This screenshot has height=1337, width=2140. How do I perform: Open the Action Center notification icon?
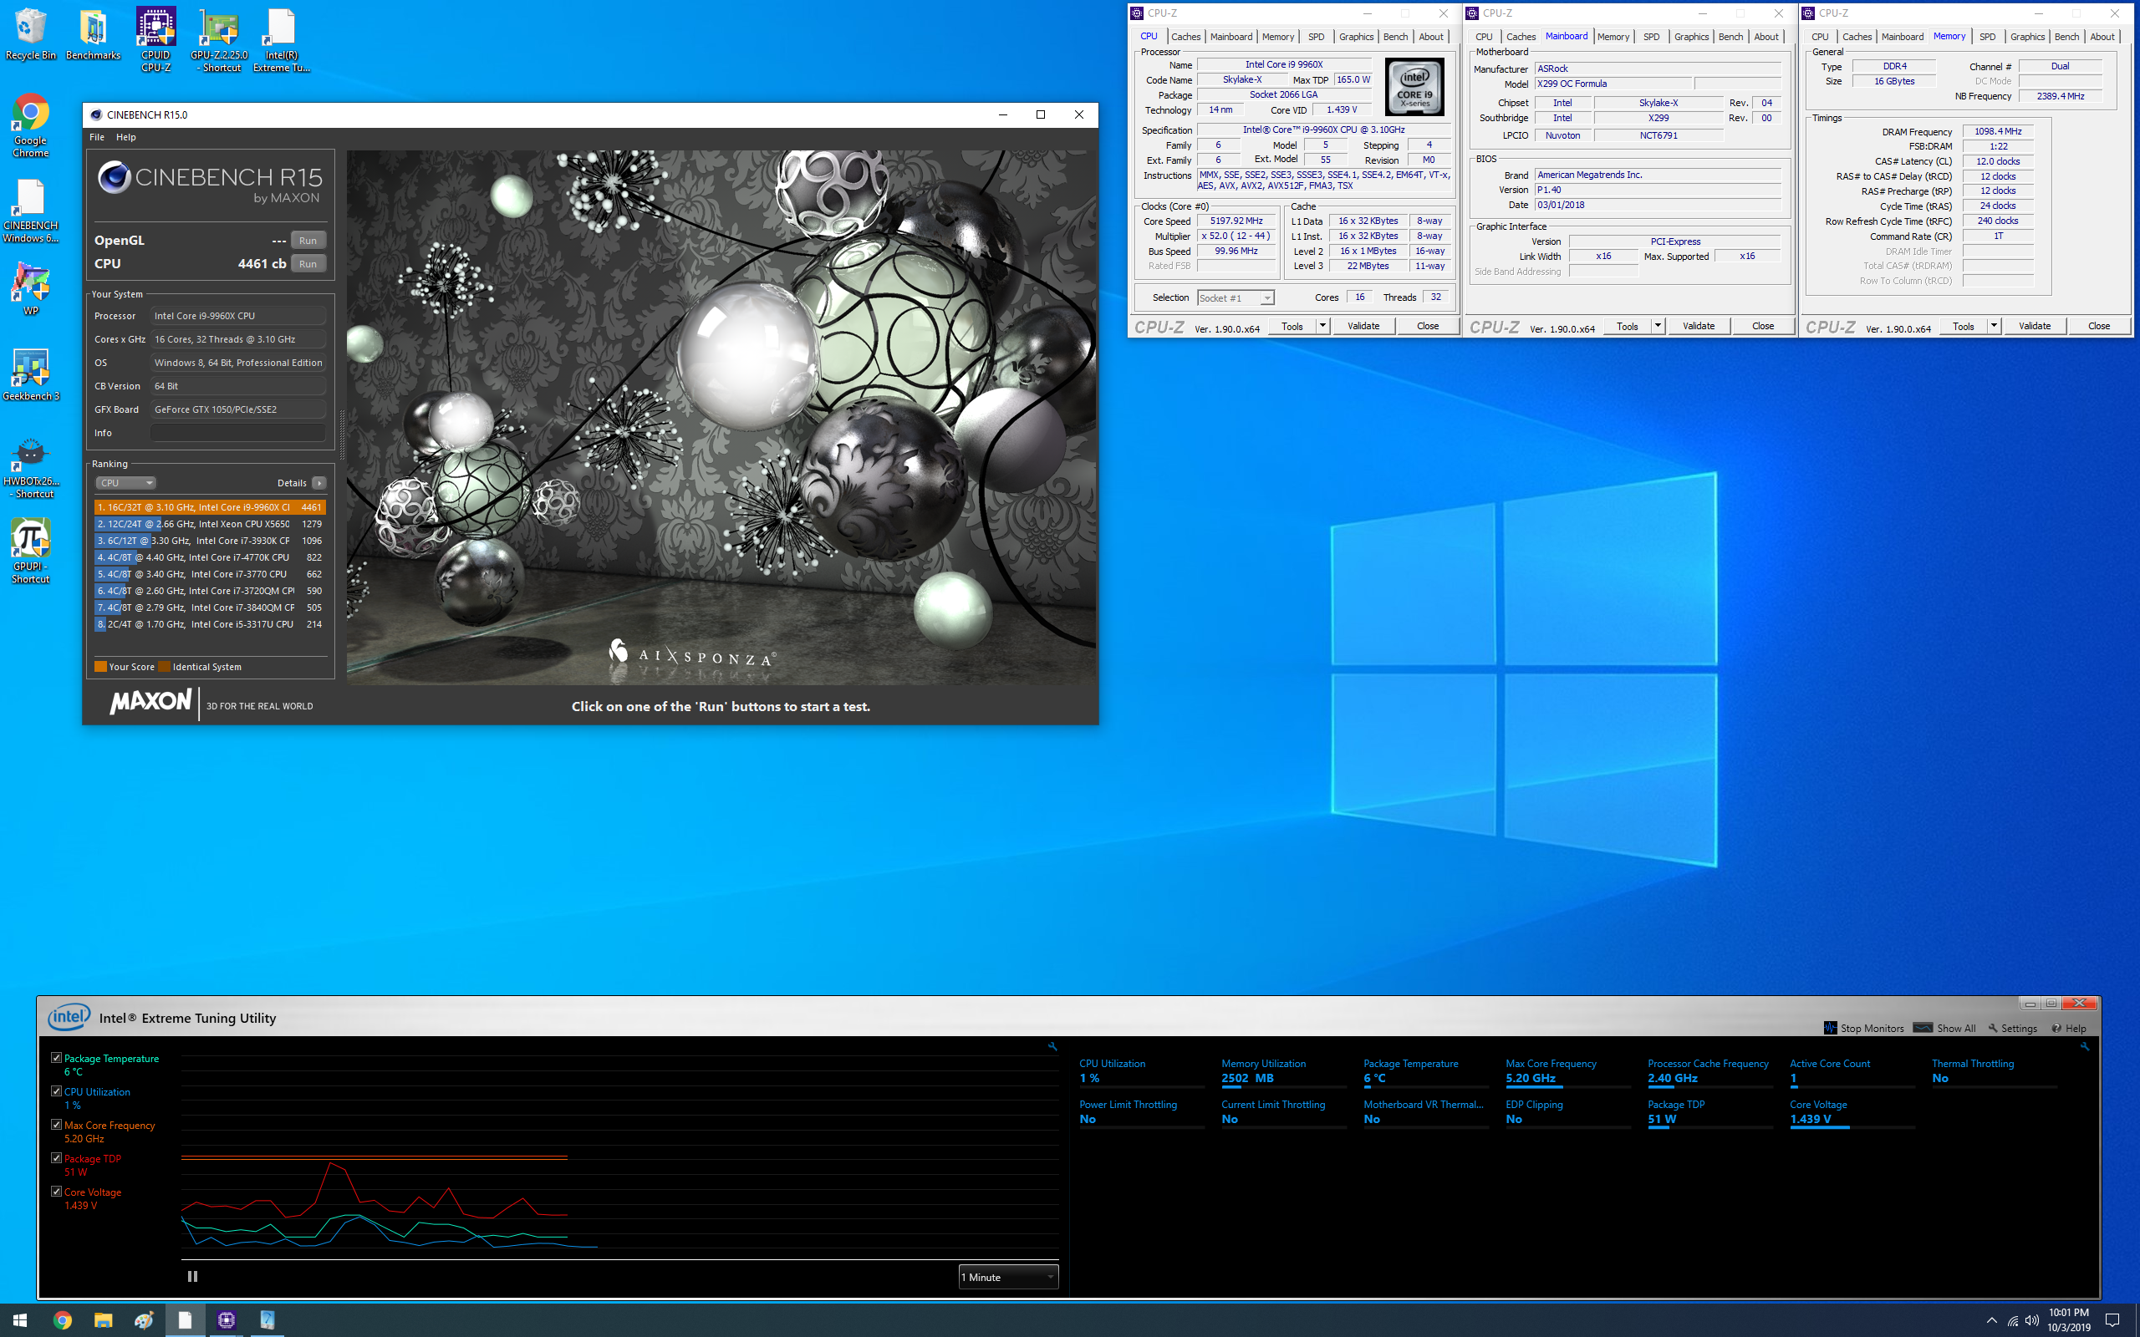point(2112,1320)
